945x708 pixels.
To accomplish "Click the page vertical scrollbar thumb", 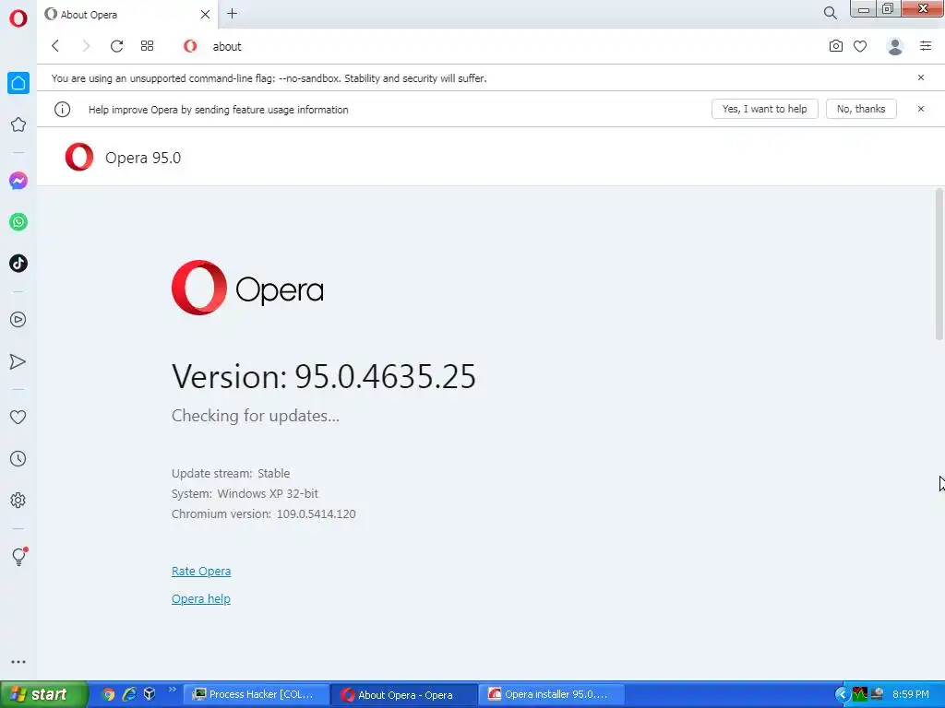I will pos(939,264).
